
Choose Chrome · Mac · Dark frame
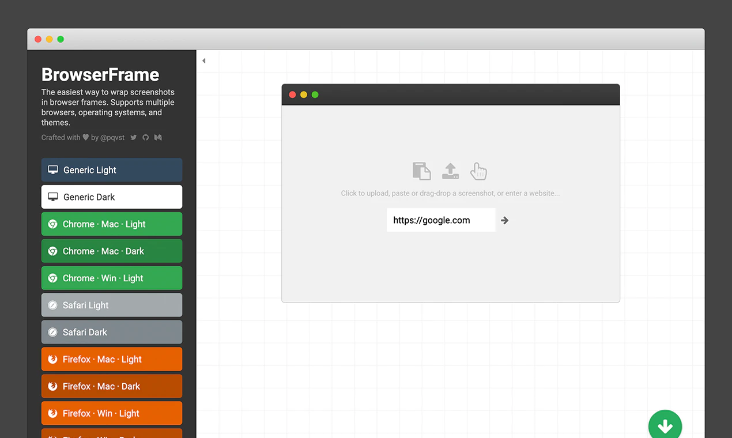point(112,251)
